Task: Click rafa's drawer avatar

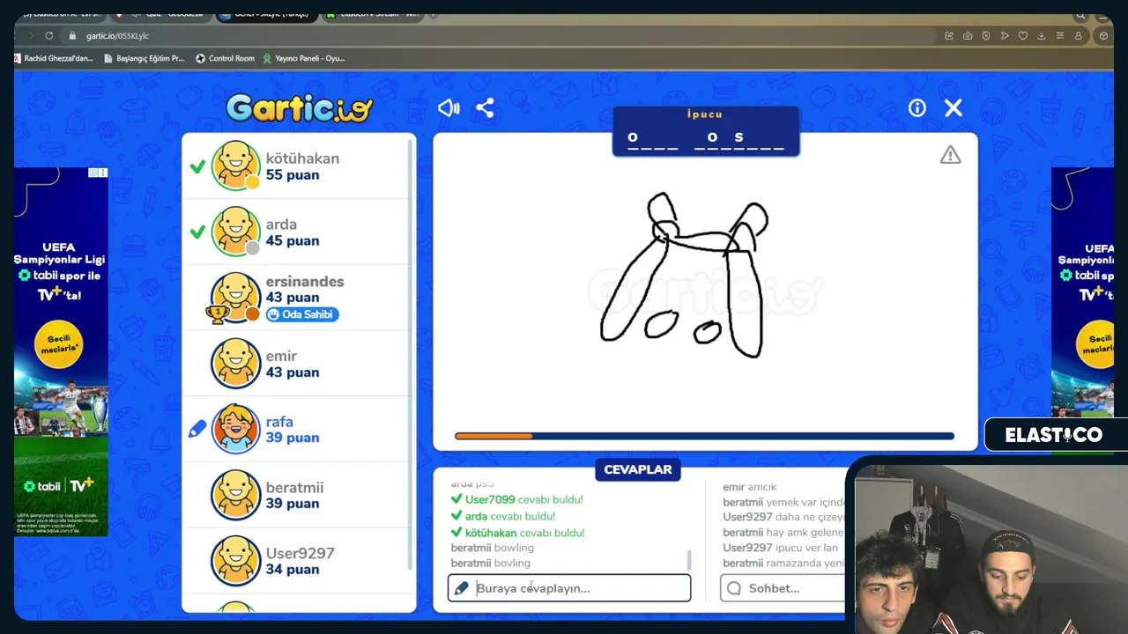Action: click(x=235, y=429)
